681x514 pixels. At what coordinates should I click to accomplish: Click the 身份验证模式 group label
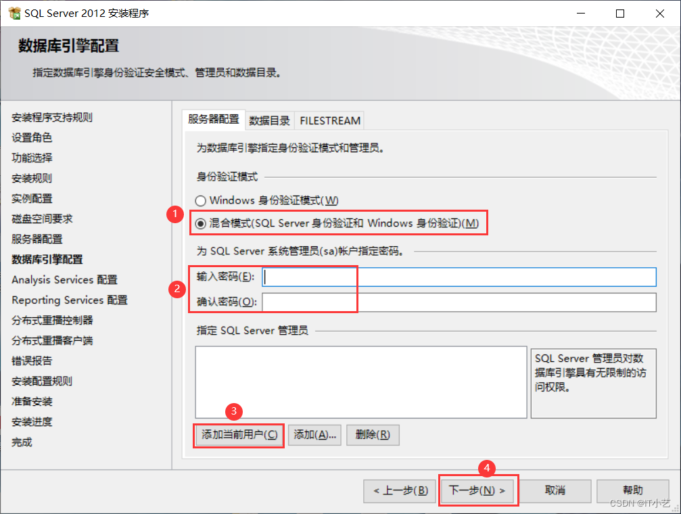[x=227, y=177]
